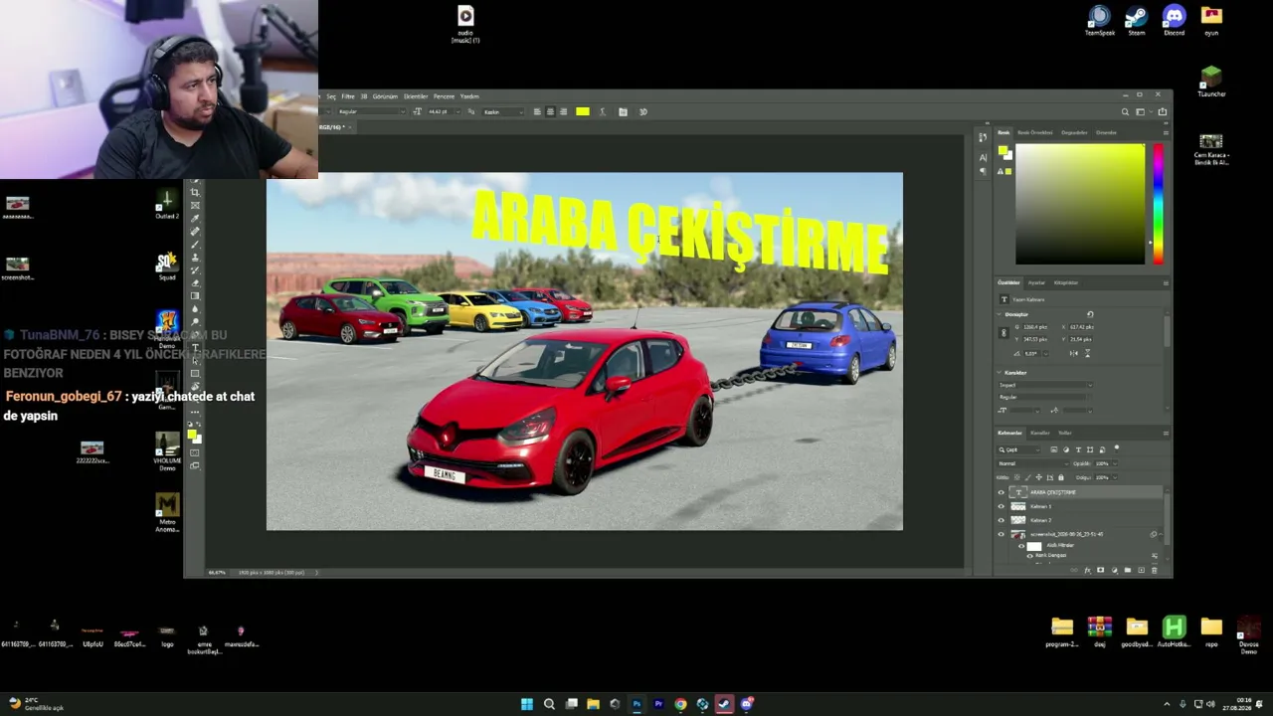Click the yellow text color swatch in options bar
The height and width of the screenshot is (716, 1273).
[x=583, y=111]
